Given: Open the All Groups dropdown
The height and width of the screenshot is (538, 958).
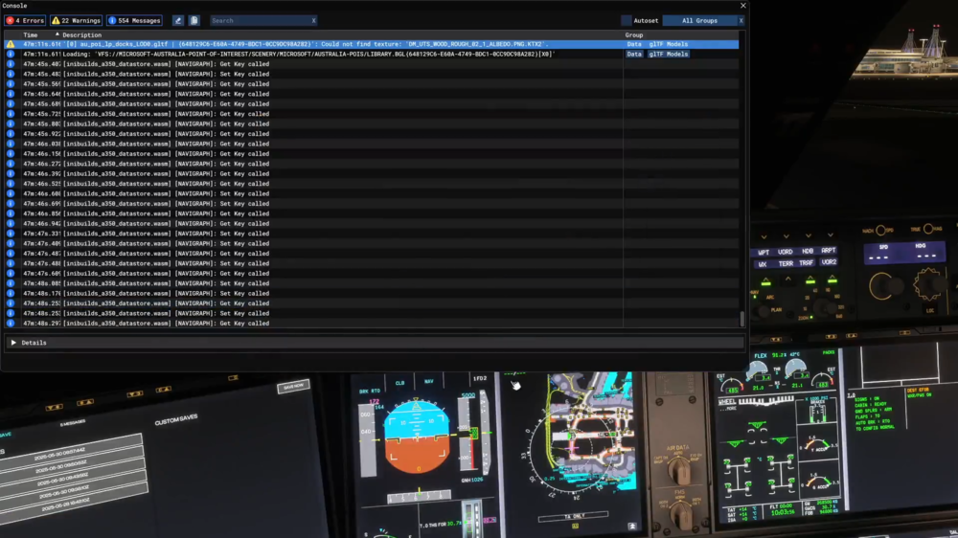Looking at the screenshot, I should pyautogui.click(x=702, y=20).
